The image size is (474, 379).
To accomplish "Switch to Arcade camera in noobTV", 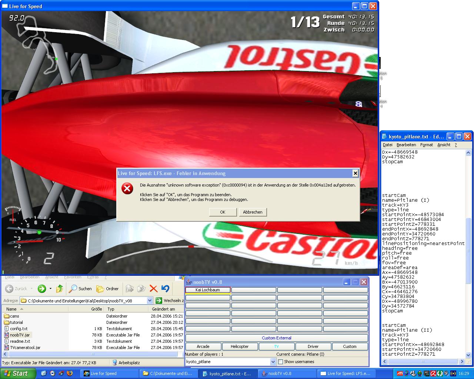I will pos(203,346).
